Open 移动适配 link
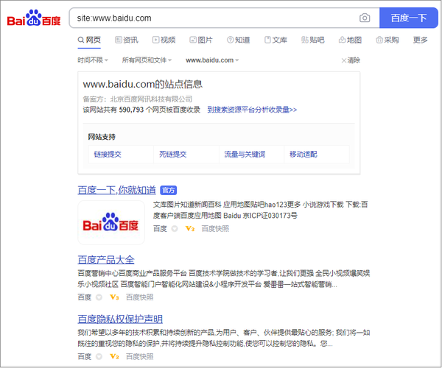 pyautogui.click(x=304, y=154)
